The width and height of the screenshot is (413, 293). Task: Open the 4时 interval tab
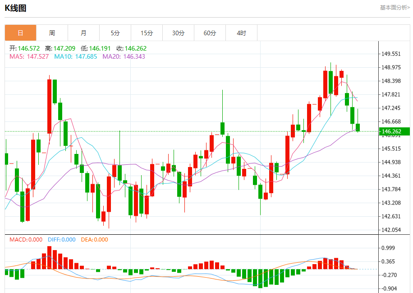coord(242,33)
